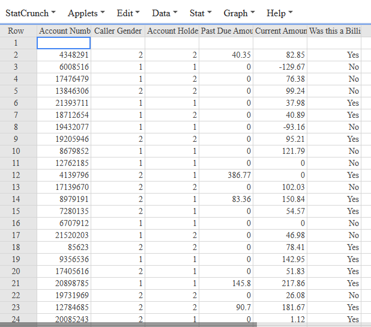Select the Current Amount column header

coord(280,31)
